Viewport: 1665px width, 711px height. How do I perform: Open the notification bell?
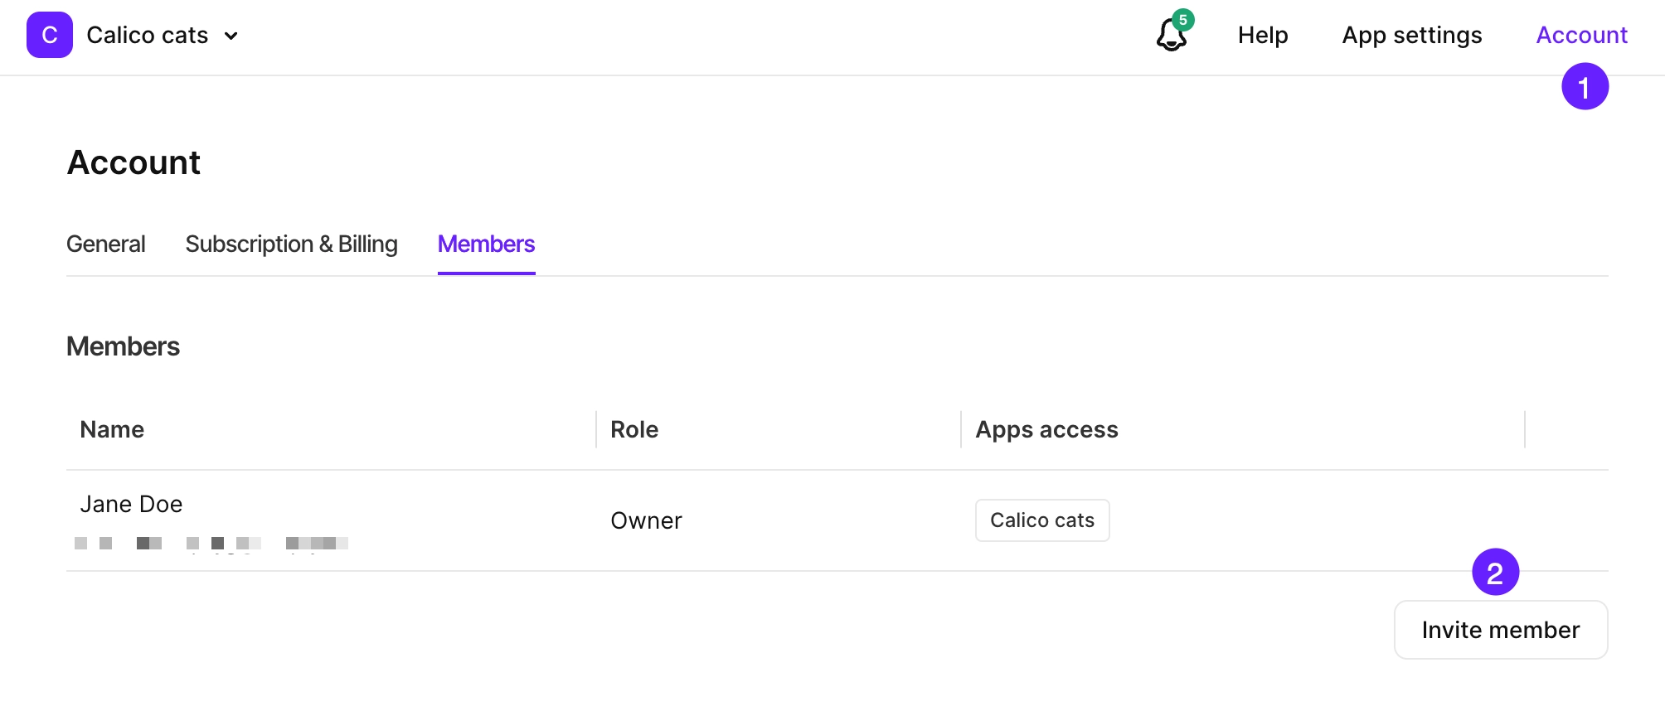pos(1172,37)
